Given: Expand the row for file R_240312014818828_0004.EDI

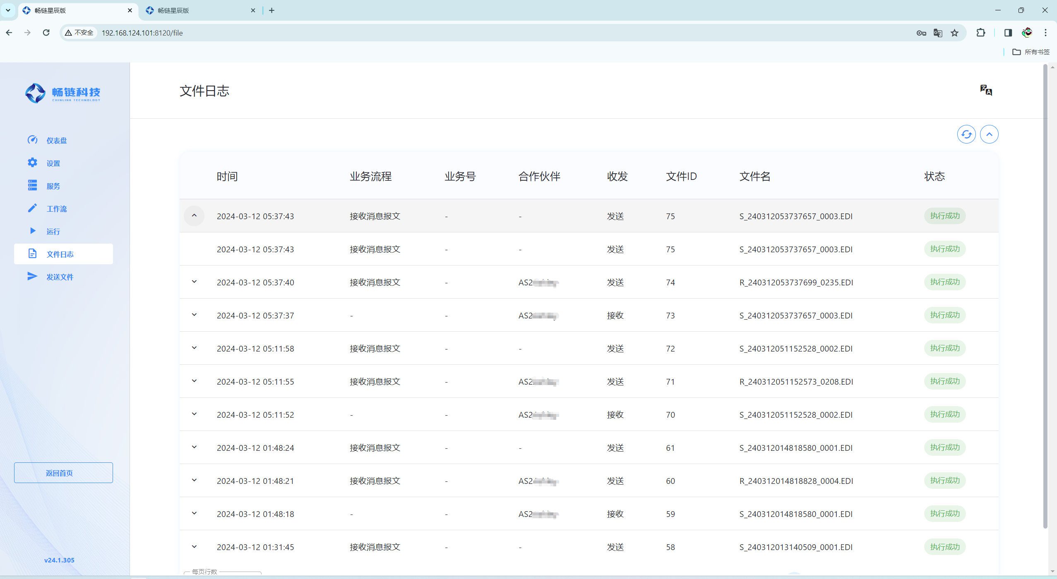Looking at the screenshot, I should click(194, 481).
